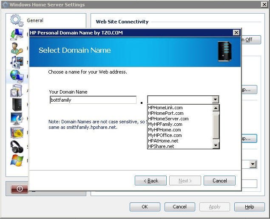Image resolution: width=270 pixels, height=219 pixels.
Task: Open Passwords user-with-key icon
Action: (17, 48)
